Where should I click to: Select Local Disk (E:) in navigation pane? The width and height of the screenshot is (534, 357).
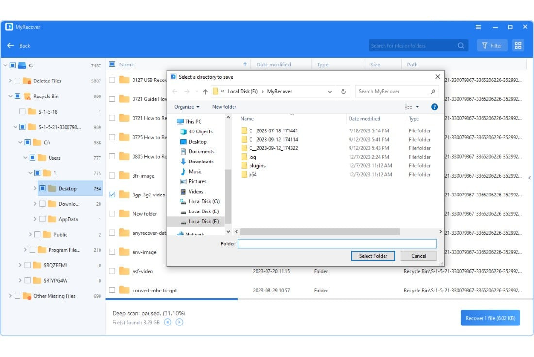pyautogui.click(x=203, y=211)
